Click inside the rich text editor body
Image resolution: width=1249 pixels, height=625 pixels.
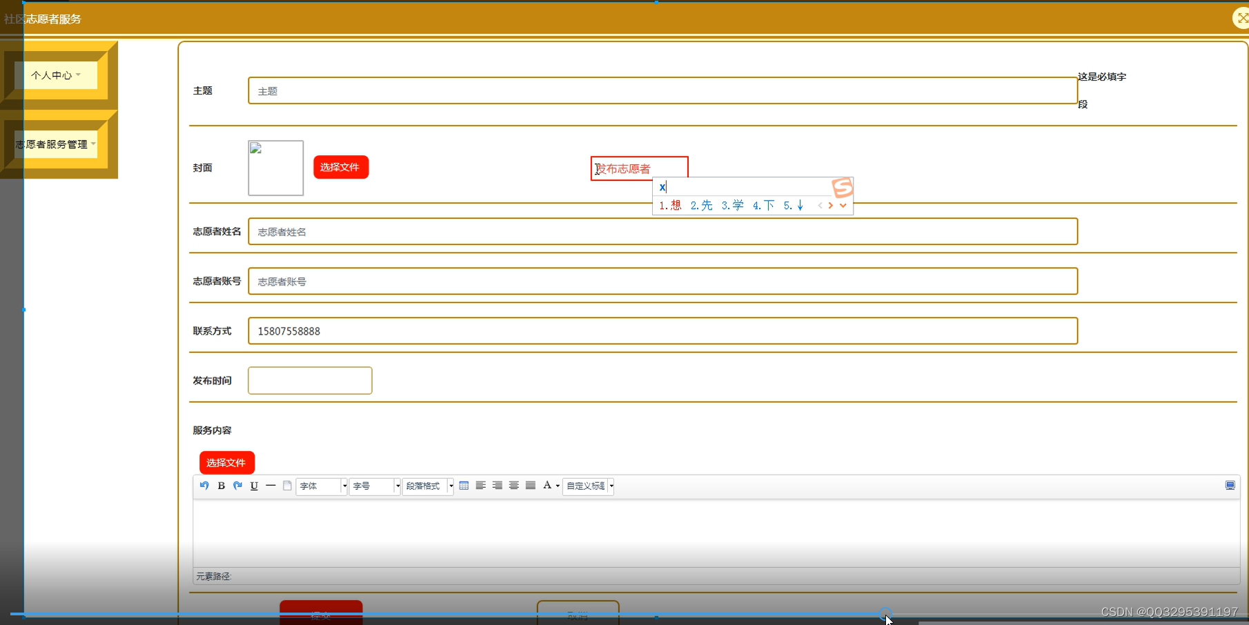click(x=716, y=533)
